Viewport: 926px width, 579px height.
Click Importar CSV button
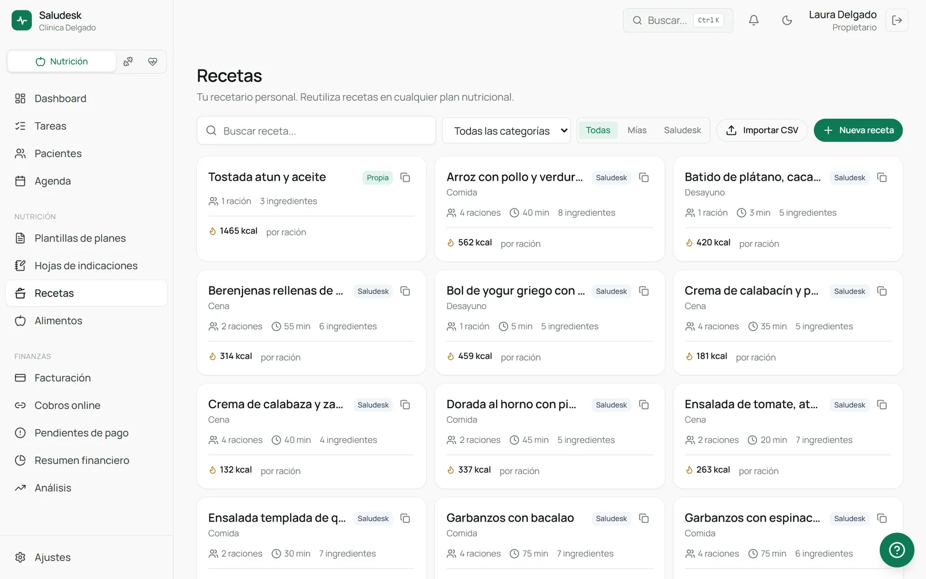pyautogui.click(x=762, y=130)
